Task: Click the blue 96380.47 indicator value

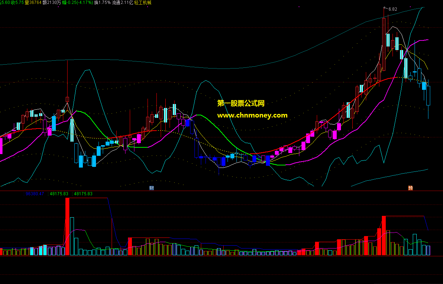Action: coord(34,194)
